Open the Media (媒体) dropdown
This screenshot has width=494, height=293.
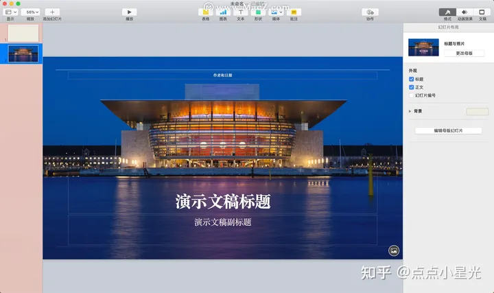click(276, 12)
